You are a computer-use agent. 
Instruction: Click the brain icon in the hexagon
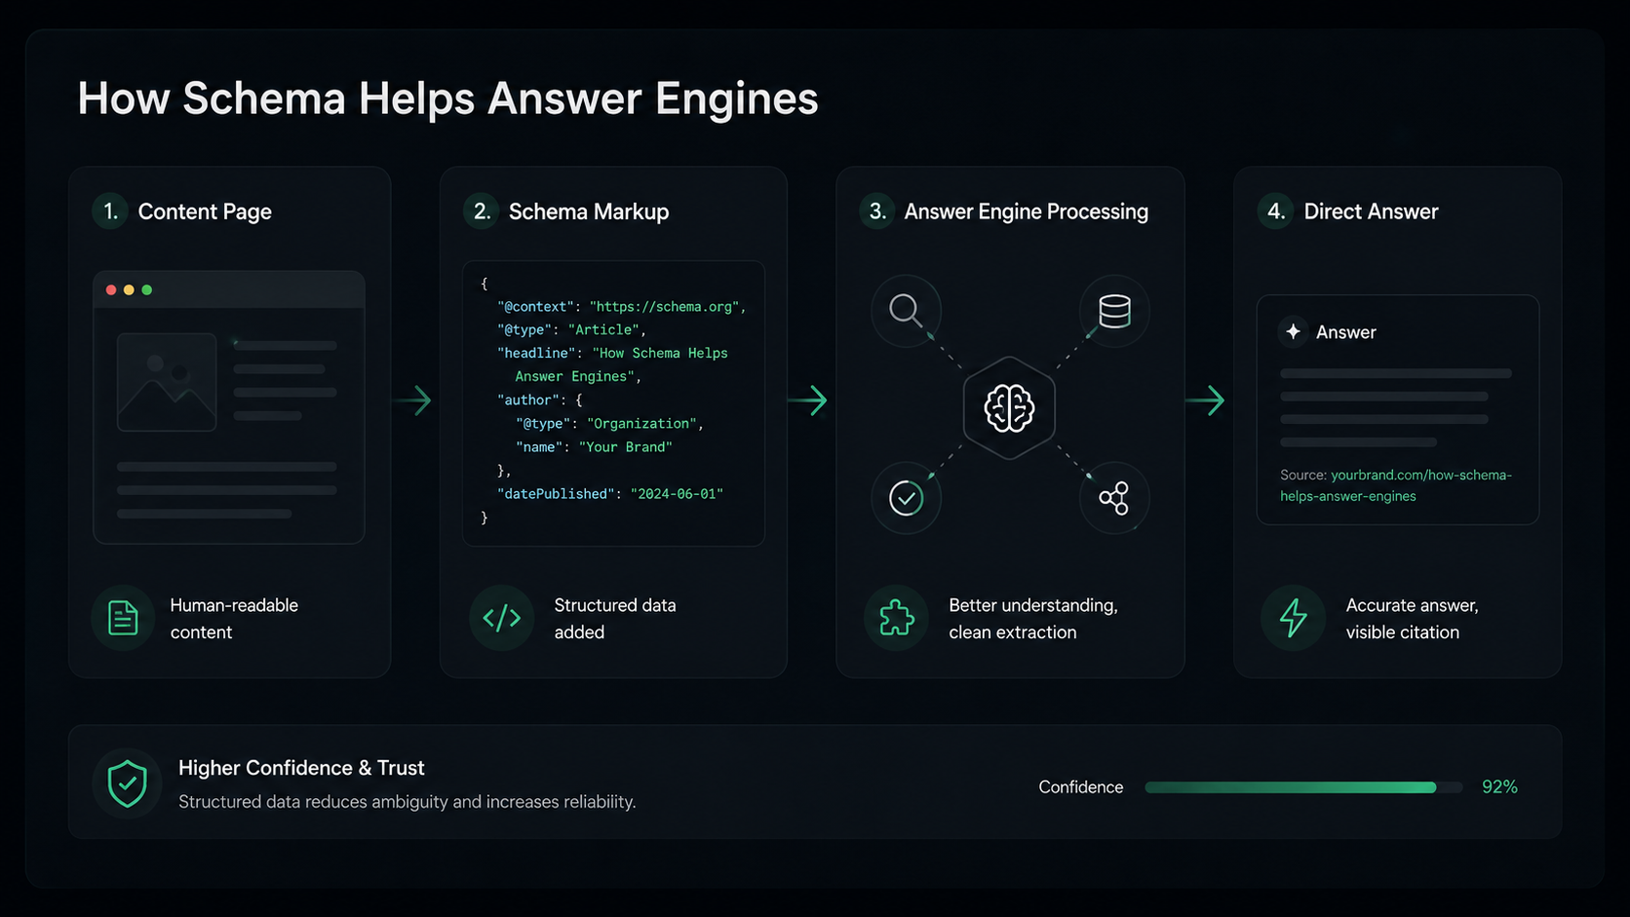(1009, 408)
